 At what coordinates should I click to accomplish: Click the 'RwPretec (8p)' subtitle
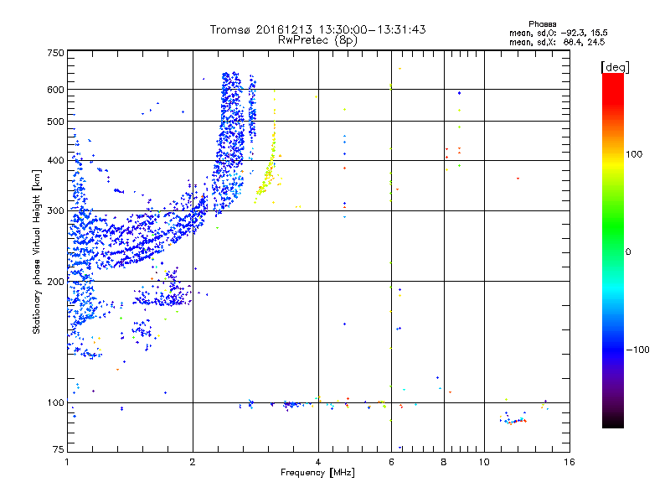click(x=317, y=40)
